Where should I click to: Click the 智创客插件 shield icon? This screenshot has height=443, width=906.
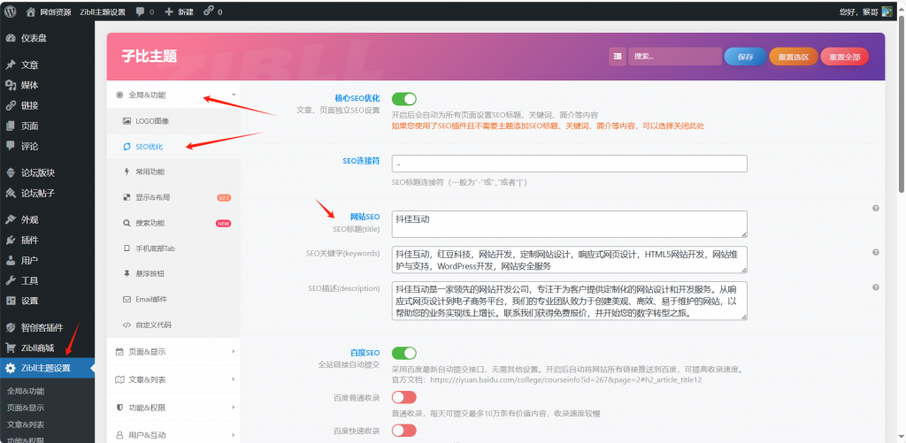(x=11, y=327)
